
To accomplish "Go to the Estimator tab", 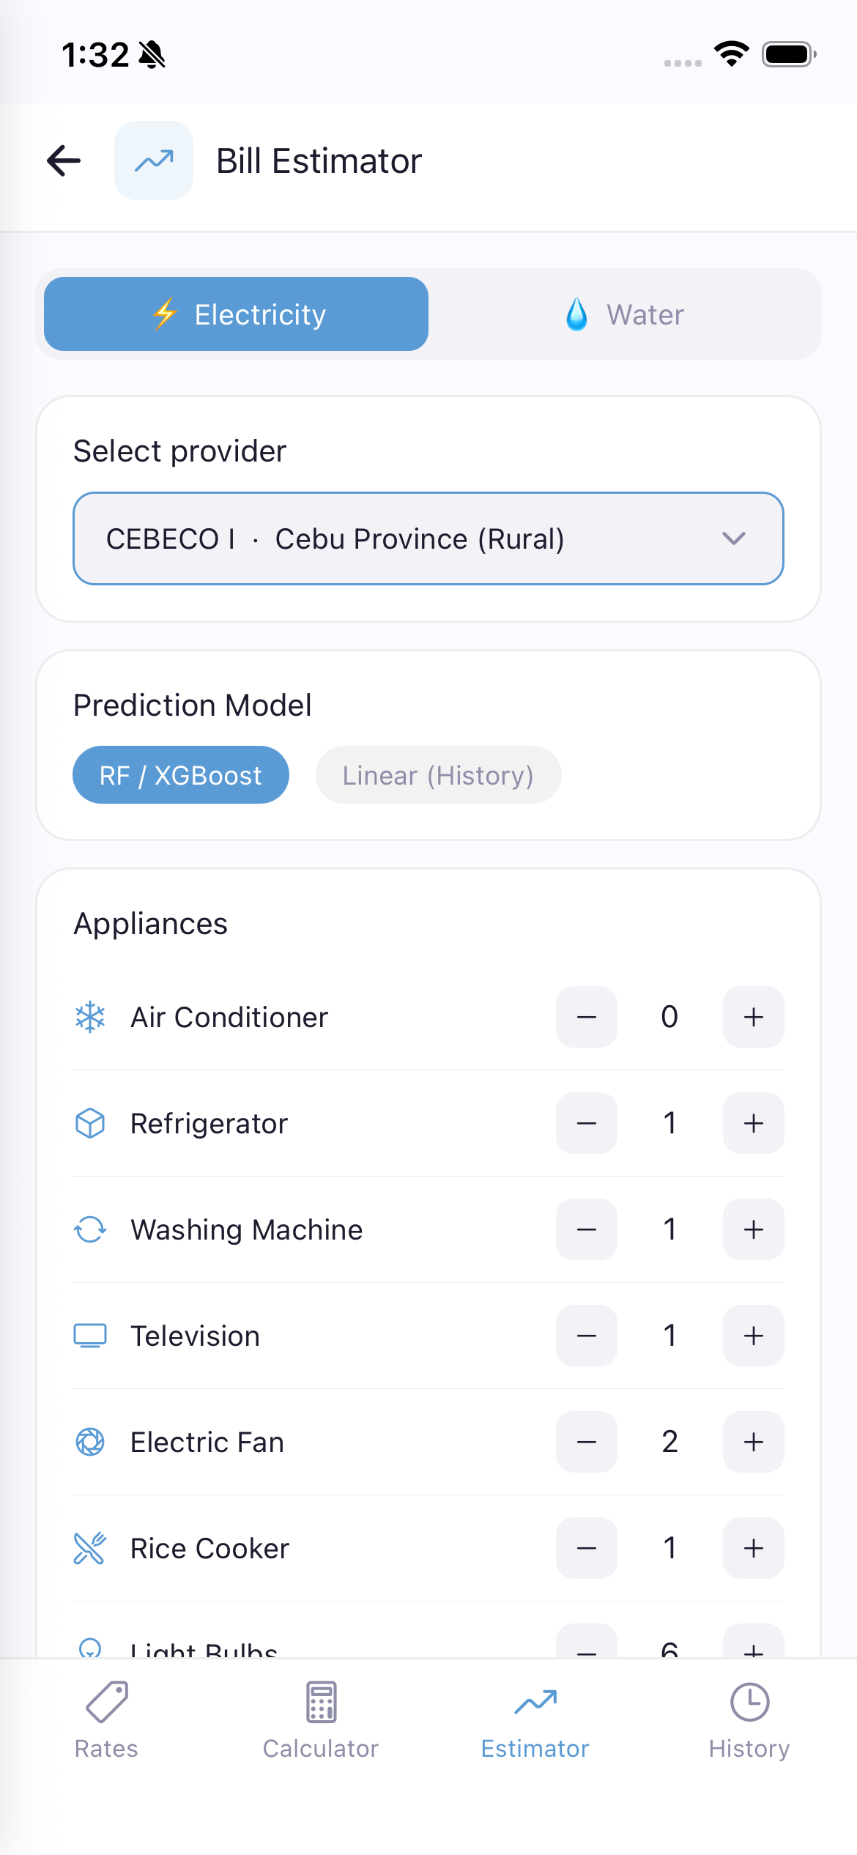I will pyautogui.click(x=535, y=1718).
